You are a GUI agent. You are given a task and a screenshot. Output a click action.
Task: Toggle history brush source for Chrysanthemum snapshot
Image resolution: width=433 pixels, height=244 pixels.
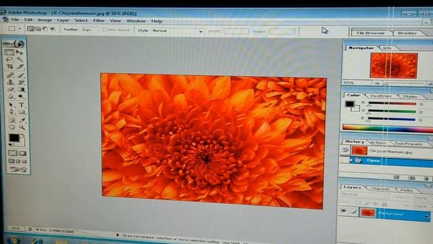tap(346, 150)
